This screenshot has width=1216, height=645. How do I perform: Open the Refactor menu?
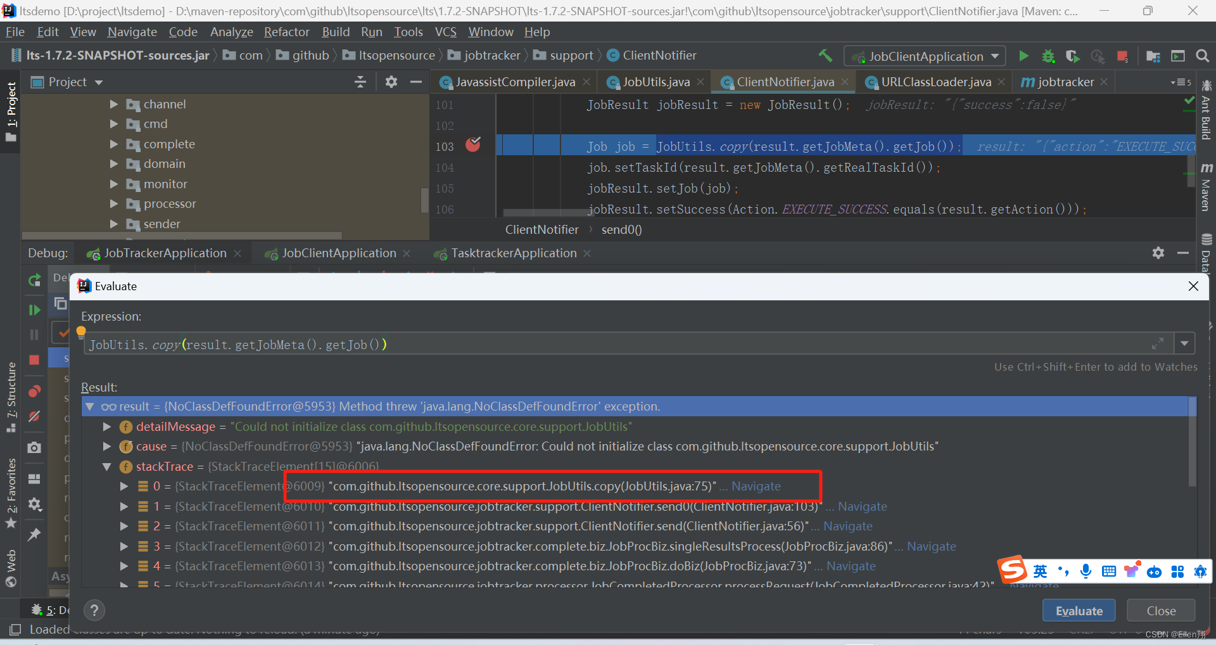tap(286, 32)
